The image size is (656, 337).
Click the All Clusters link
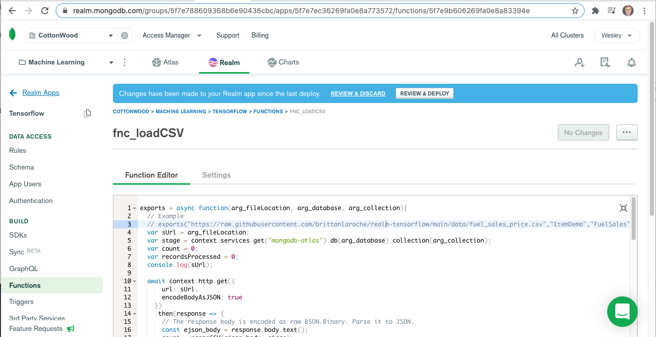point(568,36)
